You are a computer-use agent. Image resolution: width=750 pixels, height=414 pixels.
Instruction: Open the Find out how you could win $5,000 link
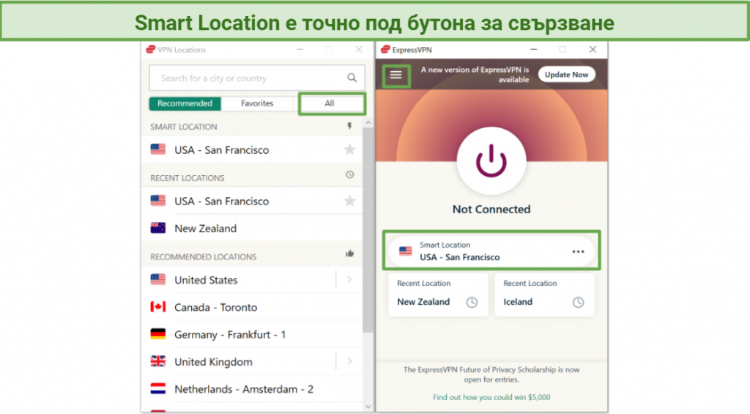[491, 397]
